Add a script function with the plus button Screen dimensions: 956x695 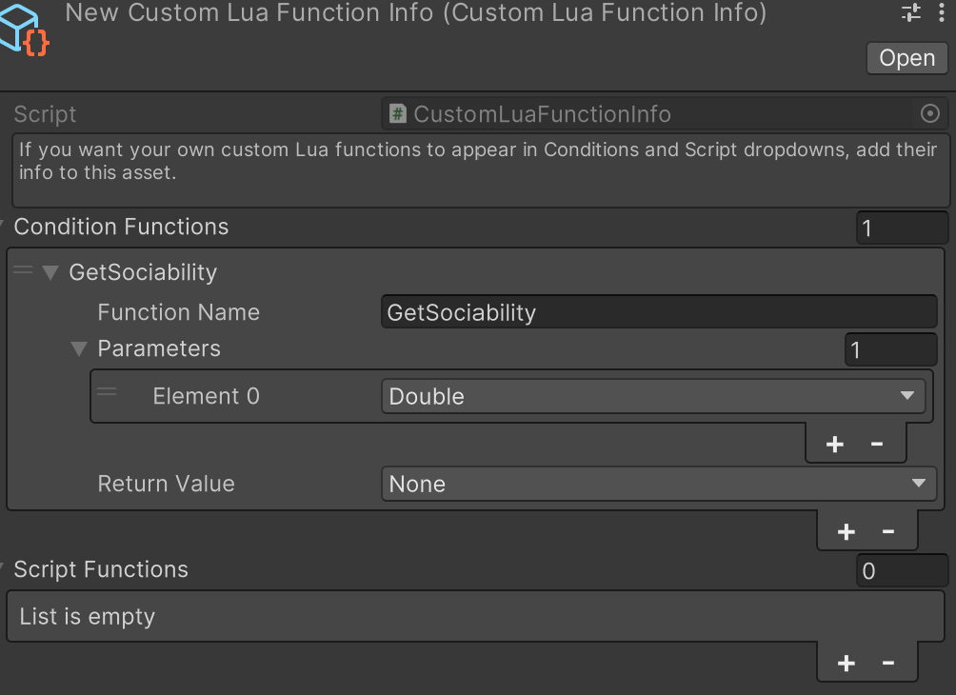846,663
